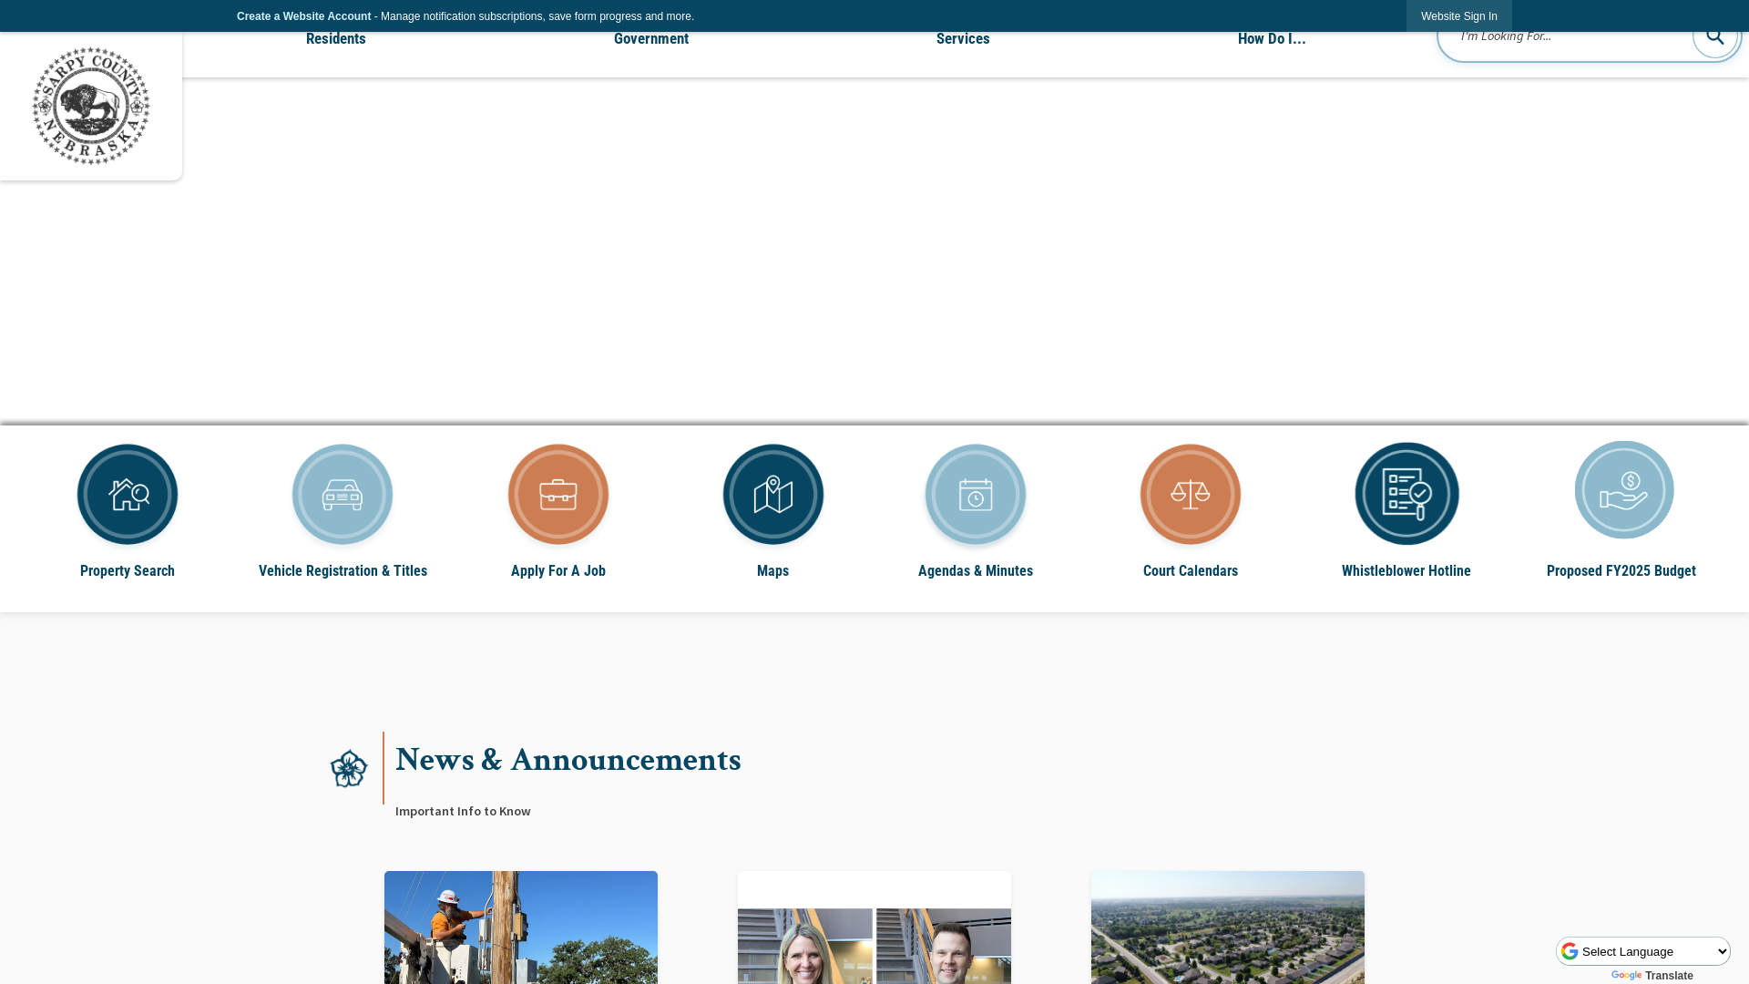Click the flower emblem beside News & Announcements
Screen dimensions: 1749x984
(x=349, y=768)
